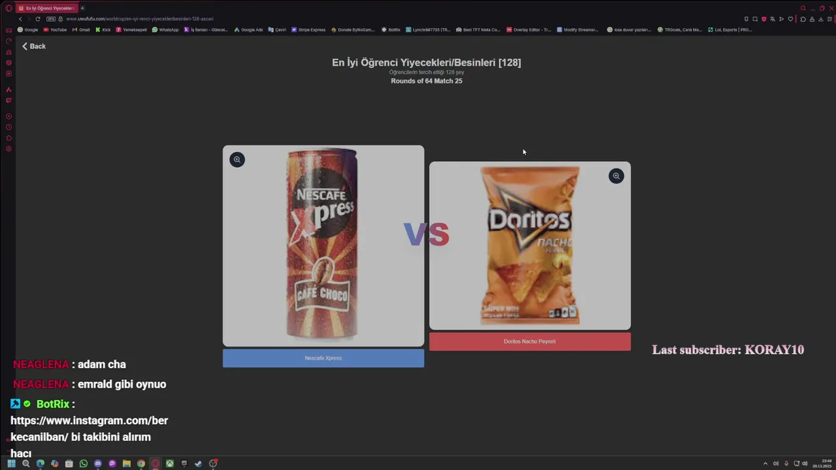This screenshot has height=470, width=836.
Task: Go back using the Back link
Action: coord(34,46)
